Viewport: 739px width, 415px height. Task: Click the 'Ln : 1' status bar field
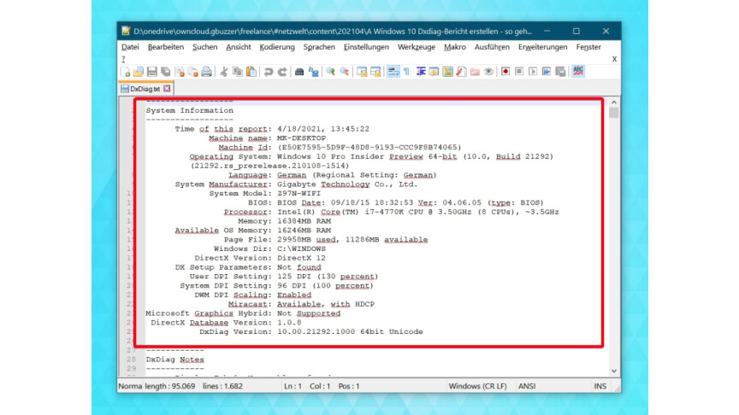(x=293, y=386)
